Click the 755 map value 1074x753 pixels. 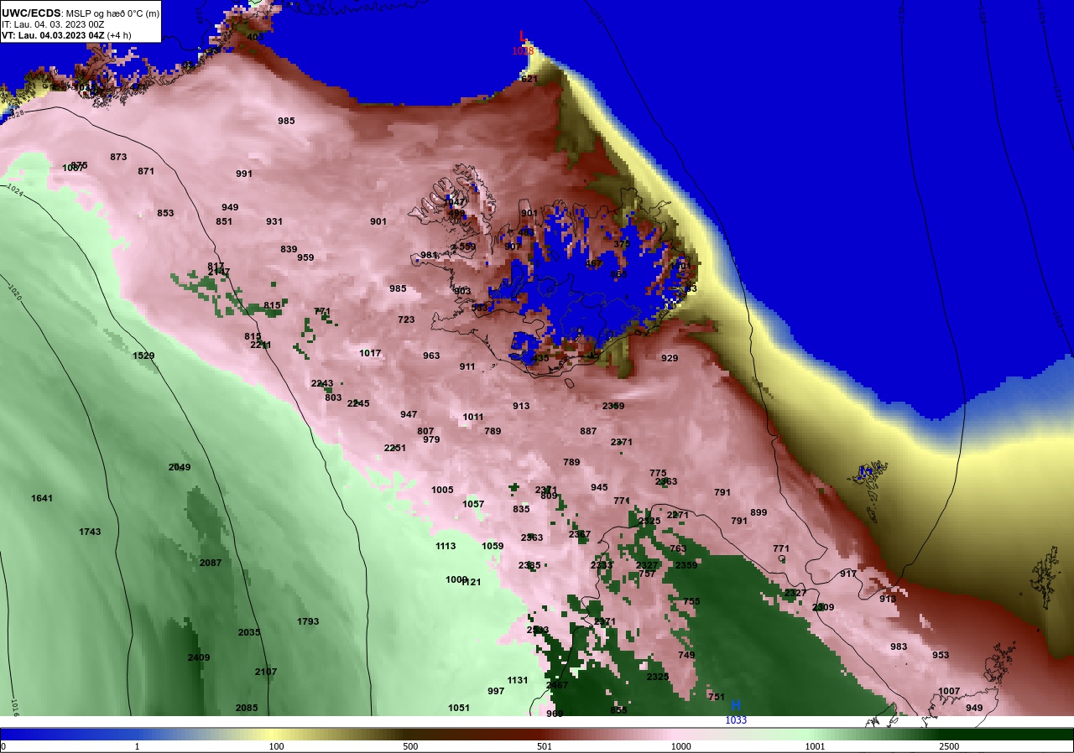(x=691, y=601)
